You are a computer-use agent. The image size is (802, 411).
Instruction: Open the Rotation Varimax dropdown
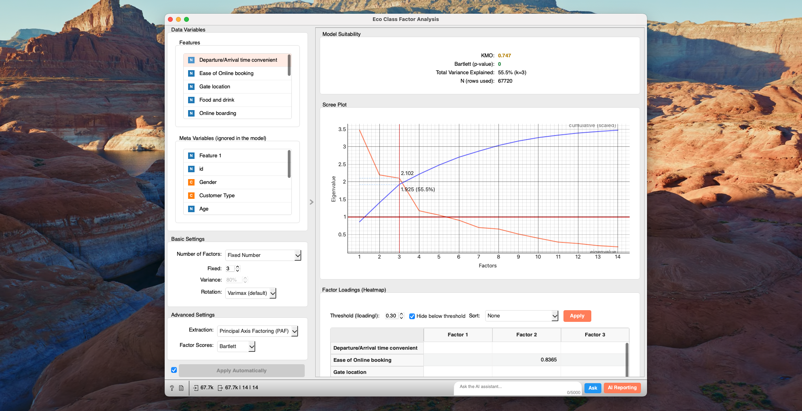[251, 293]
